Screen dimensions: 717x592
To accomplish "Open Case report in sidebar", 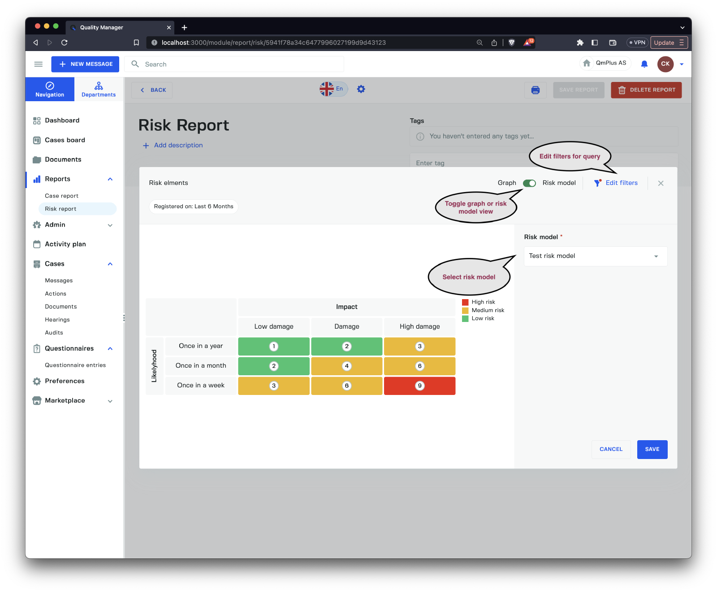I will point(61,196).
